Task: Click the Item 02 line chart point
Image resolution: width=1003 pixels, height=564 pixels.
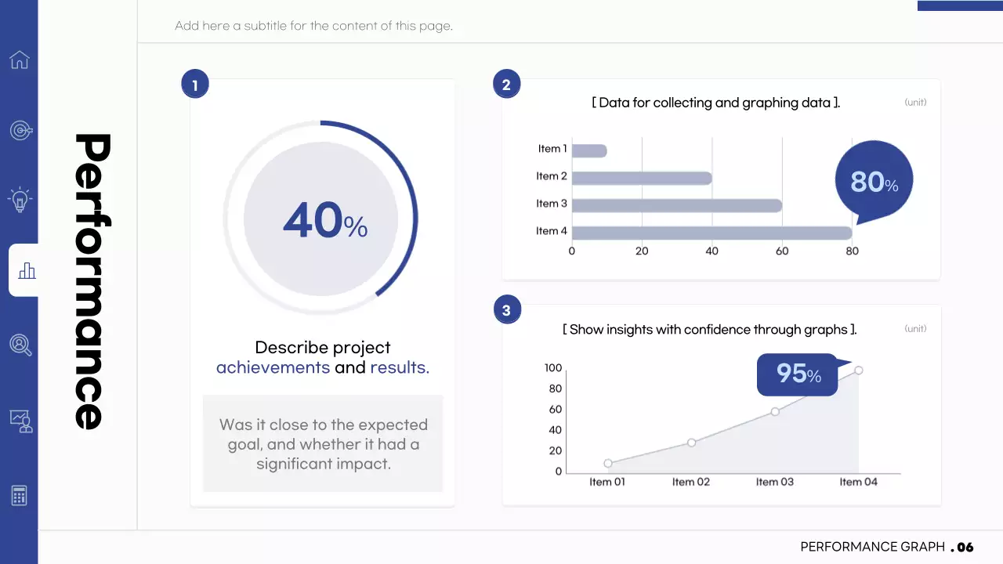Action: point(691,443)
